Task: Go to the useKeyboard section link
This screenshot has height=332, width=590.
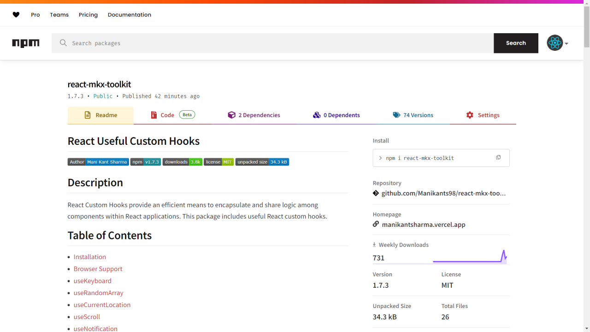Action: 93,281
